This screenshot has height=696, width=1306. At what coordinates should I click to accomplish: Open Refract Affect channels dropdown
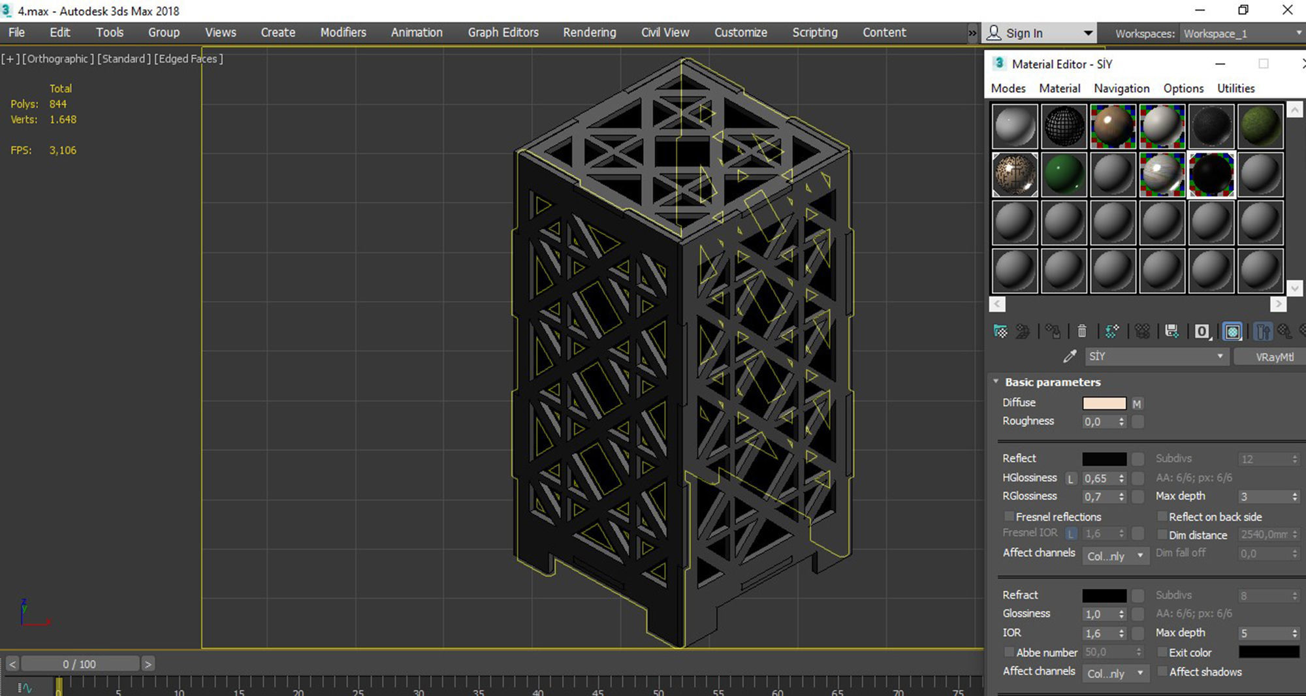click(x=1115, y=673)
